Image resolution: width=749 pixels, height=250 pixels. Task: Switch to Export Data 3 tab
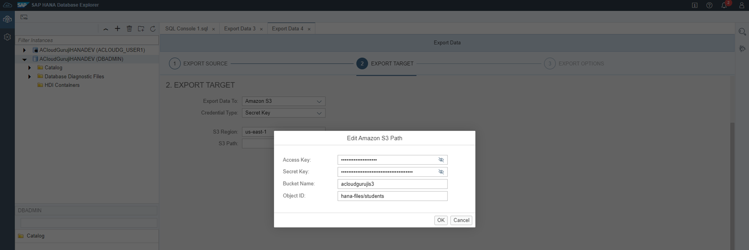[x=240, y=29]
